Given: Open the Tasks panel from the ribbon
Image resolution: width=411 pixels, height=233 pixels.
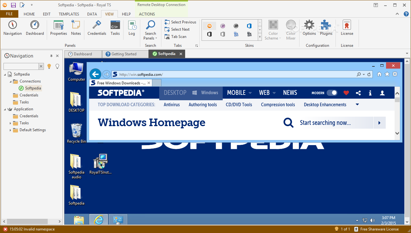Looking at the screenshot, I should click(x=115, y=28).
